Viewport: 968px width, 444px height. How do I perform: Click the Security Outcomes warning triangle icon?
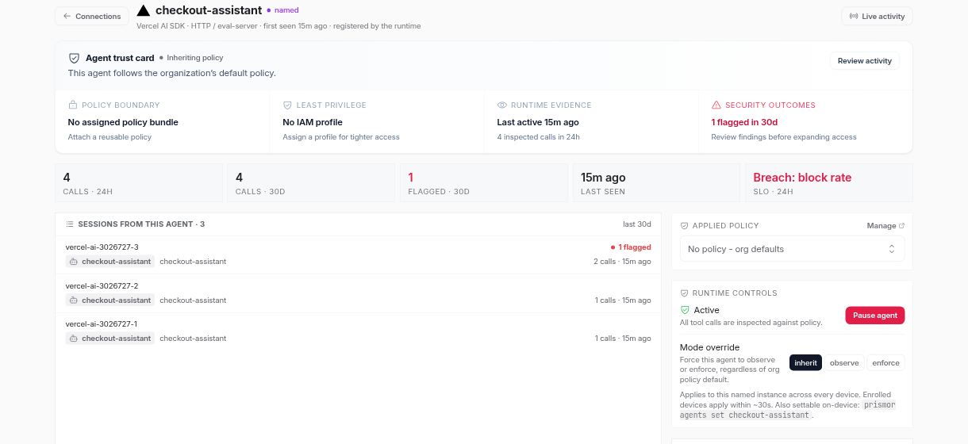pyautogui.click(x=716, y=105)
